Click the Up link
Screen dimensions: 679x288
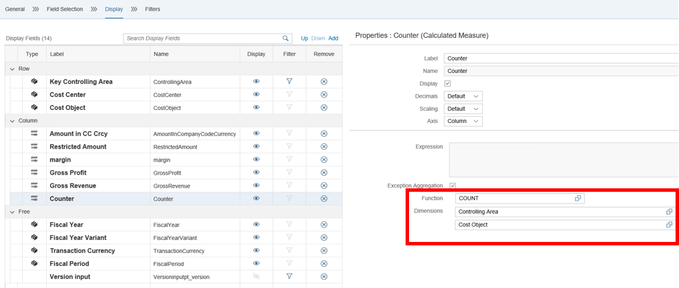click(x=304, y=38)
